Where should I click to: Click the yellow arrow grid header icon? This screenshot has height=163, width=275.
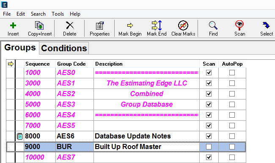click(11, 64)
